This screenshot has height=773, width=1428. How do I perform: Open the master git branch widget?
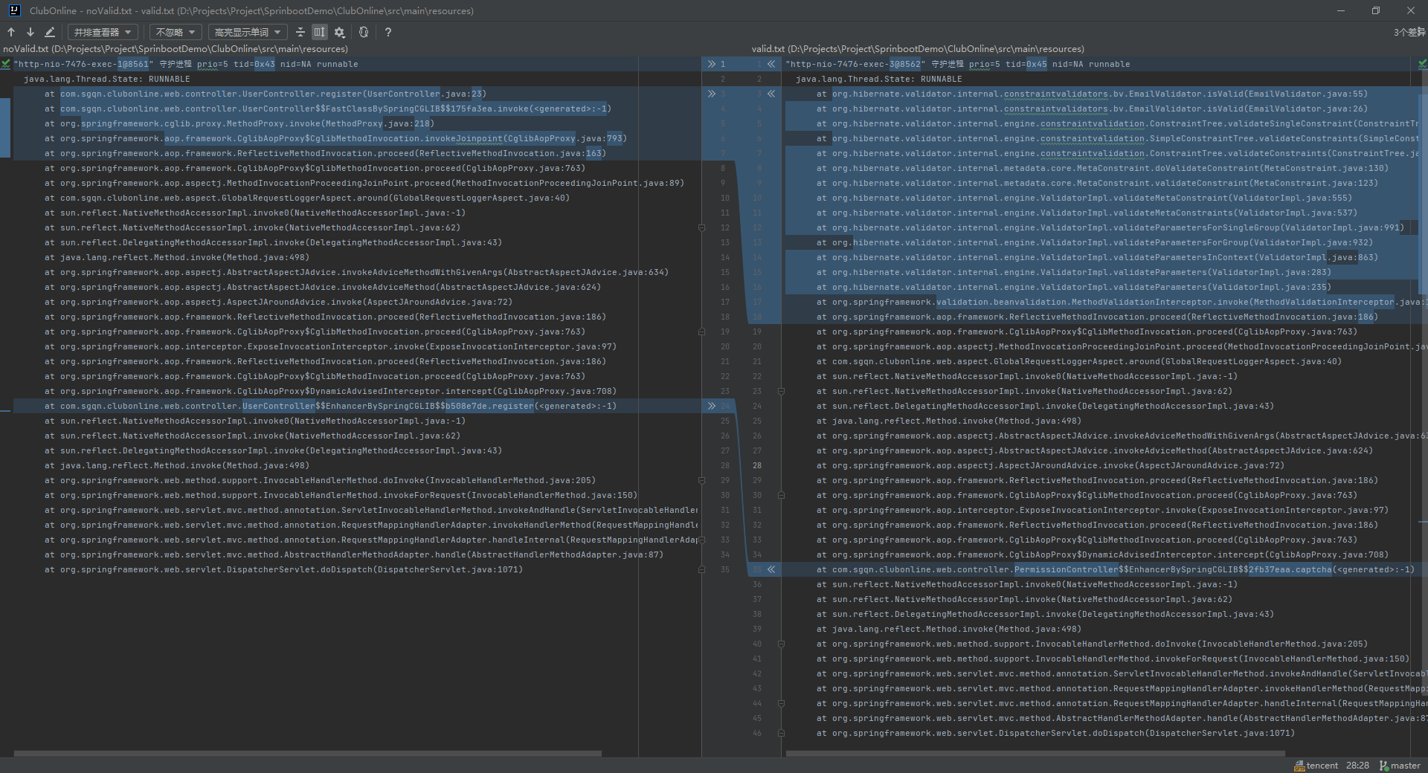(1400, 766)
